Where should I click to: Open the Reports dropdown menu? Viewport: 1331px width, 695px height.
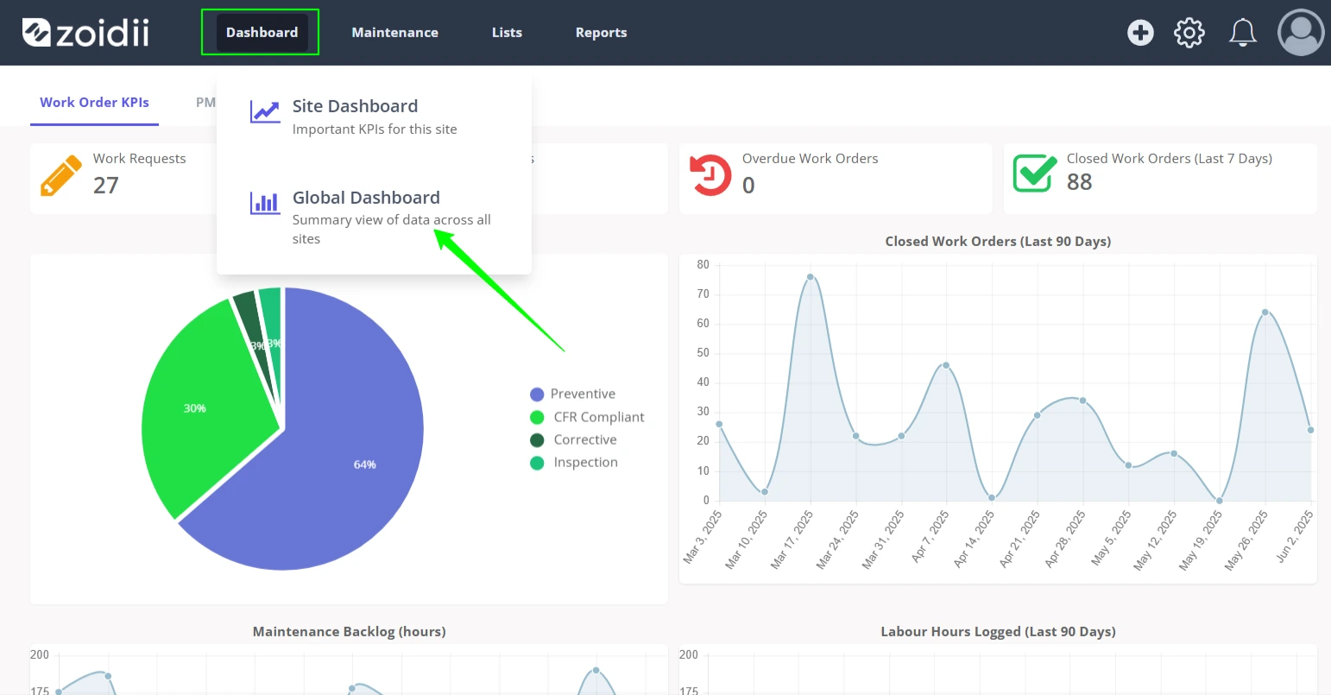tap(601, 33)
